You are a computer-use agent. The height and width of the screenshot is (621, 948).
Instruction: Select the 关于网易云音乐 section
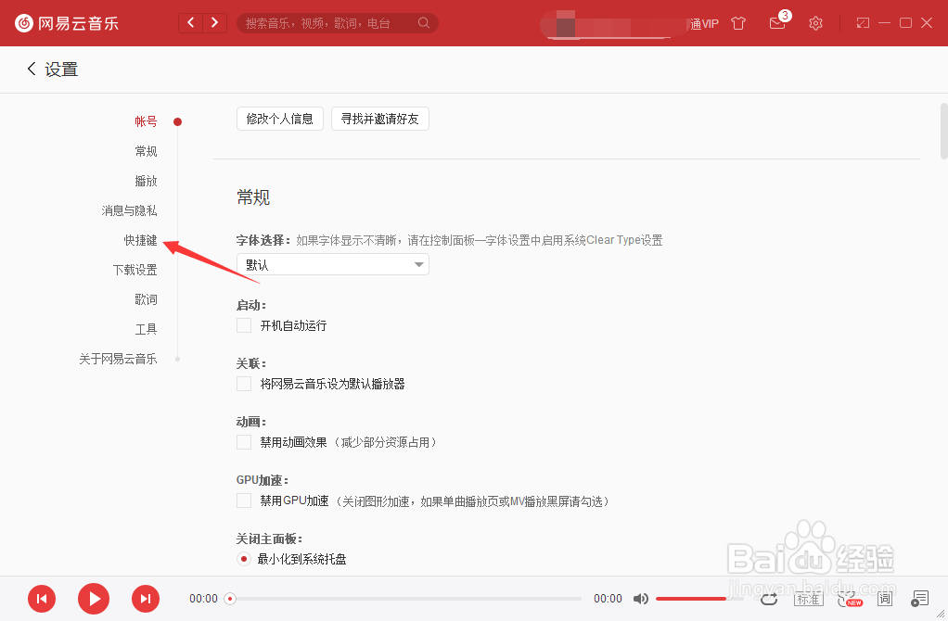point(118,358)
